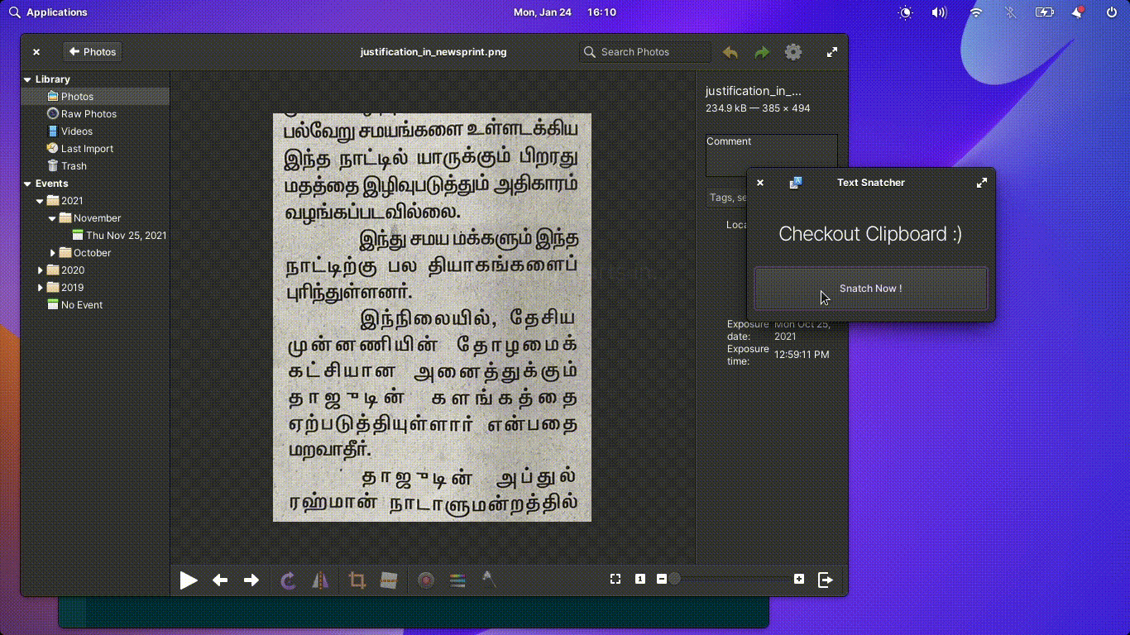Maximize the Text Snatcher window
Image resolution: width=1130 pixels, height=635 pixels.
click(x=982, y=183)
